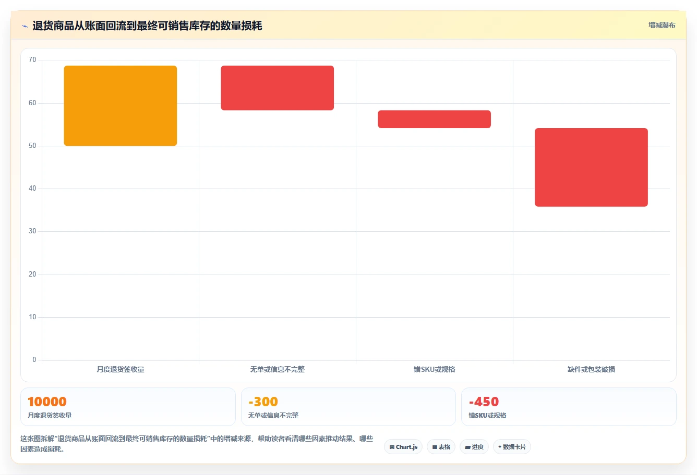Click the 增减瀑布 label in the header
The image size is (697, 475).
(x=662, y=25)
